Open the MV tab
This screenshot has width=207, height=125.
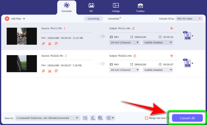click(x=91, y=7)
